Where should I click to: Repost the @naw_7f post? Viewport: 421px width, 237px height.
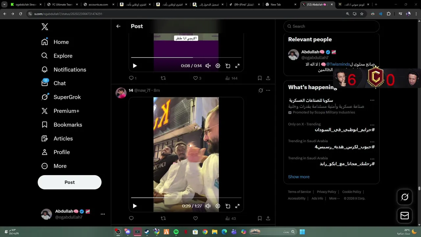click(x=163, y=218)
